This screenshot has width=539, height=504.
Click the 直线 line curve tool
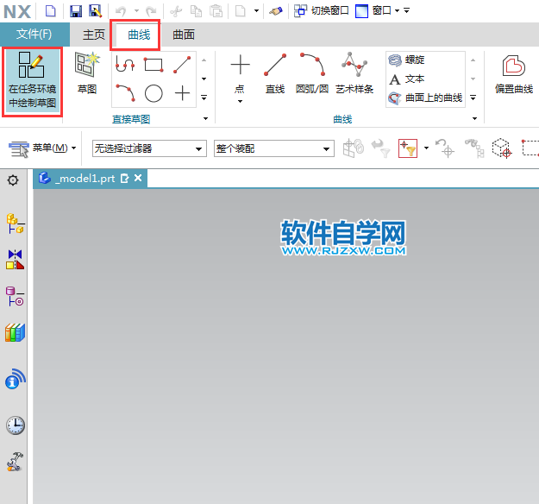click(275, 74)
